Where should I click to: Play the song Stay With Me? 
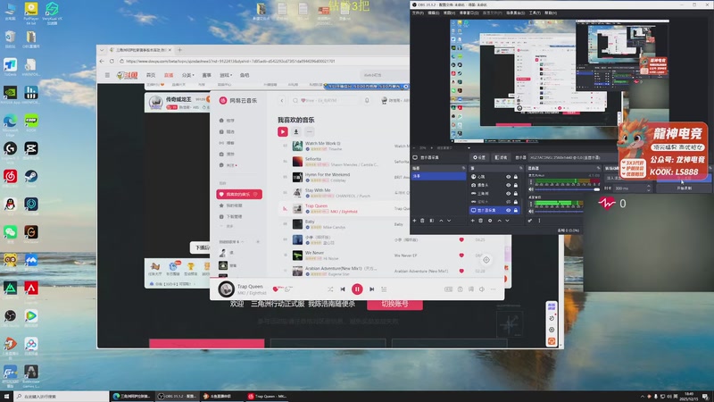click(318, 190)
